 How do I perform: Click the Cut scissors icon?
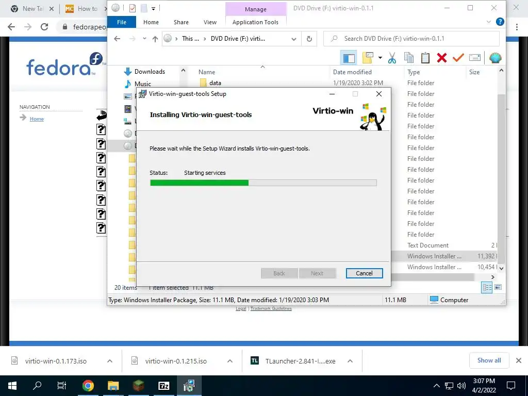392,58
